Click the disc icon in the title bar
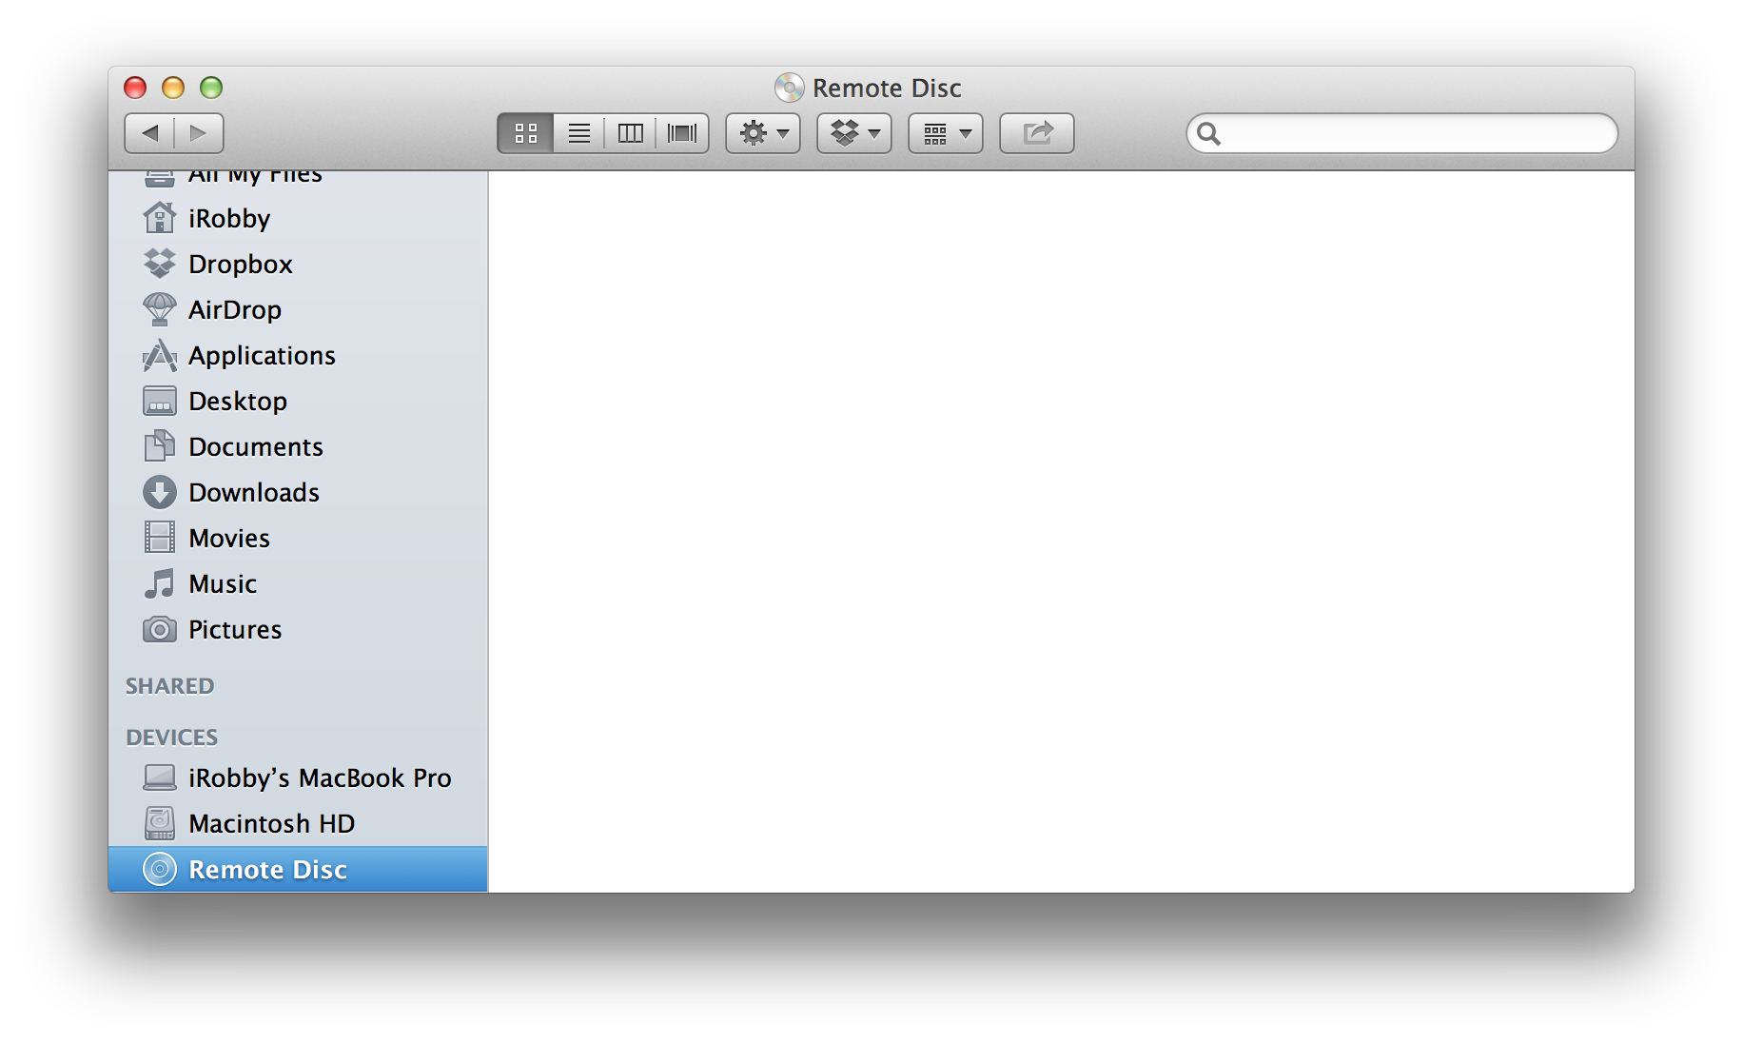This screenshot has width=1743, height=1043. [789, 88]
